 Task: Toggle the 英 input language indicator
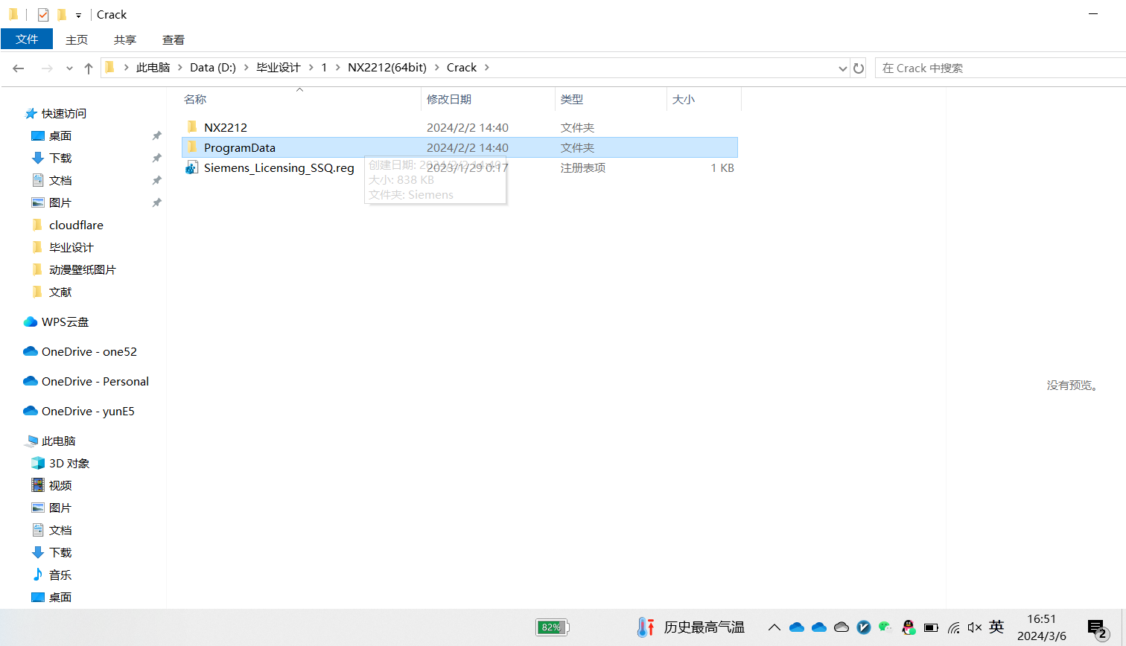point(996,627)
